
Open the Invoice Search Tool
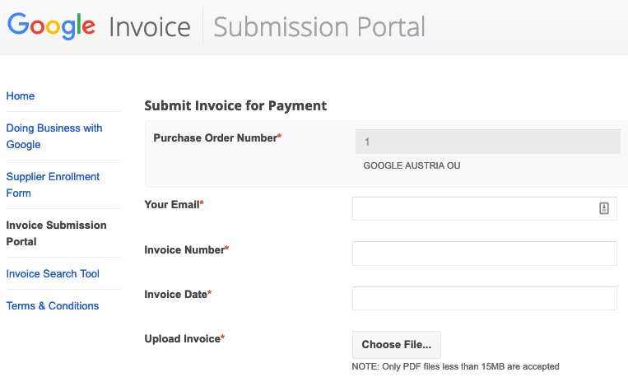[53, 274]
